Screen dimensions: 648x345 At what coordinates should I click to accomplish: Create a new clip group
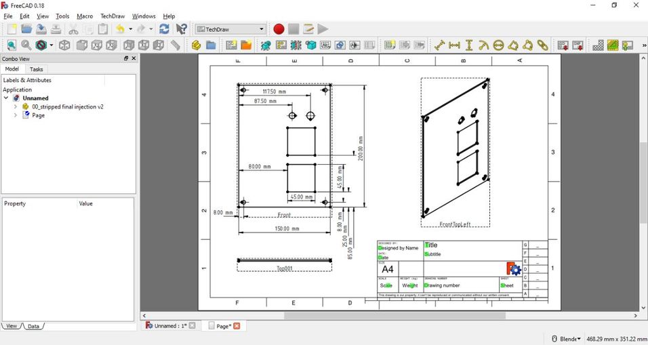389,45
